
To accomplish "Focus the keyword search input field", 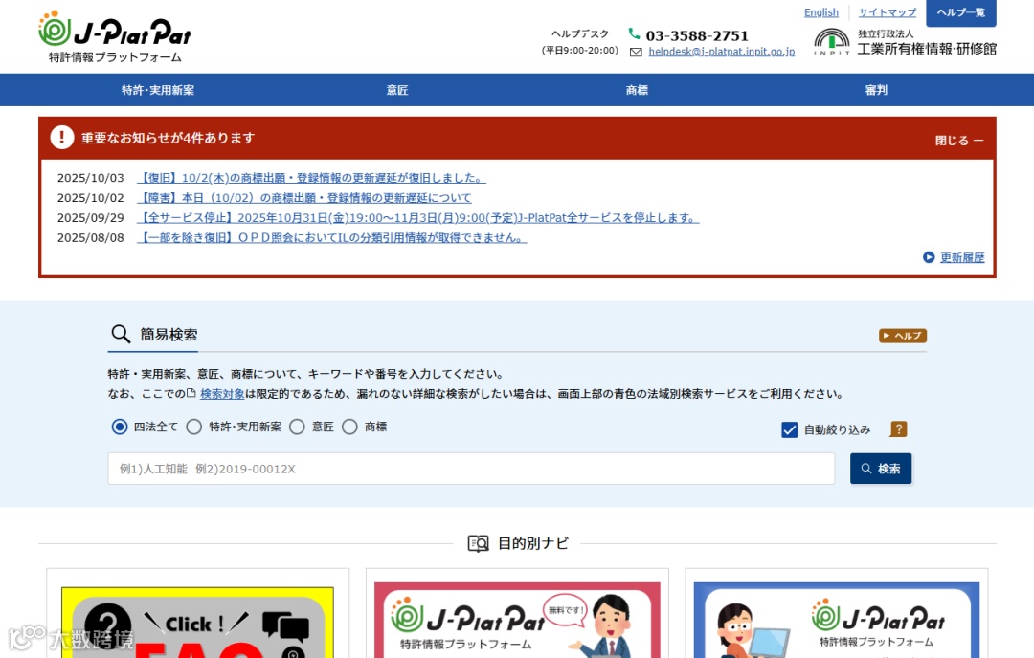I will pos(471,469).
